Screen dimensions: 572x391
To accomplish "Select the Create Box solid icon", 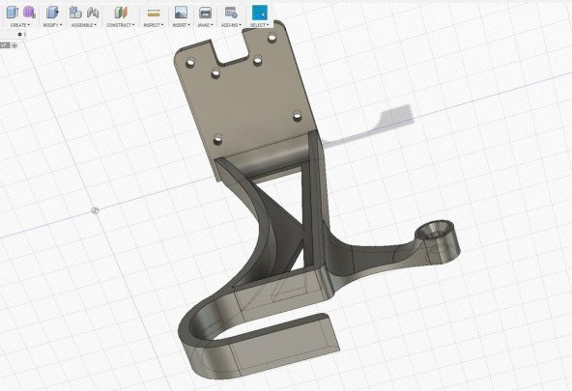I will tap(12, 12).
